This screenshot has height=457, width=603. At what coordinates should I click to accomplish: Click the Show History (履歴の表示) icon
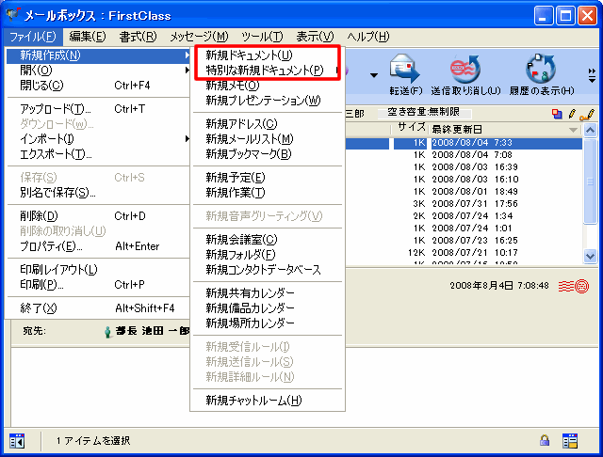pos(541,71)
